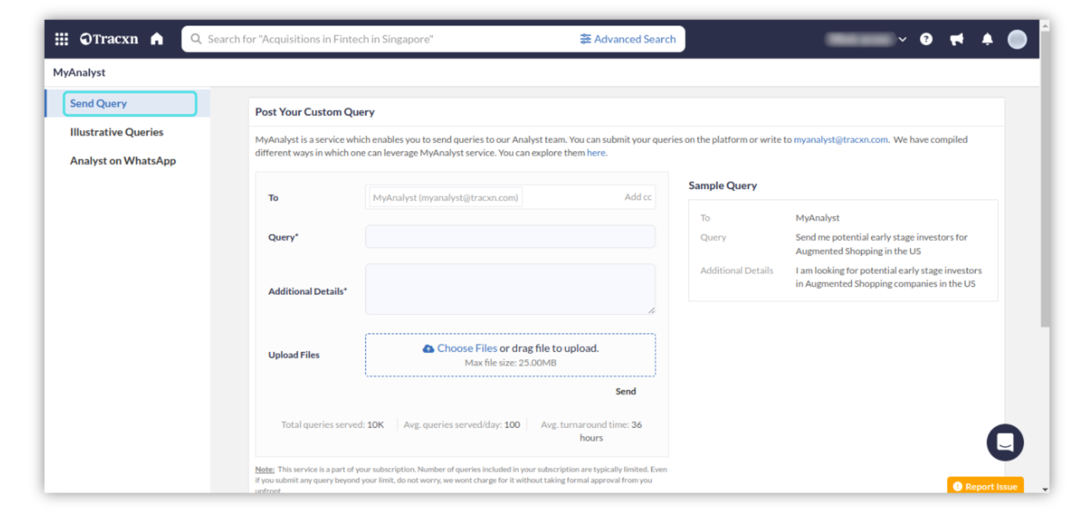This screenshot has height=514, width=1076.
Task: Expand the account dropdown chevron
Action: tap(902, 39)
